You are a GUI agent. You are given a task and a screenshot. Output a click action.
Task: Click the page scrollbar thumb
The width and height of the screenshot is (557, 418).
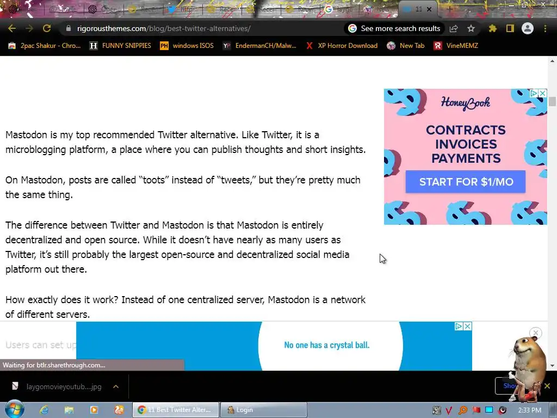pyautogui.click(x=552, y=101)
